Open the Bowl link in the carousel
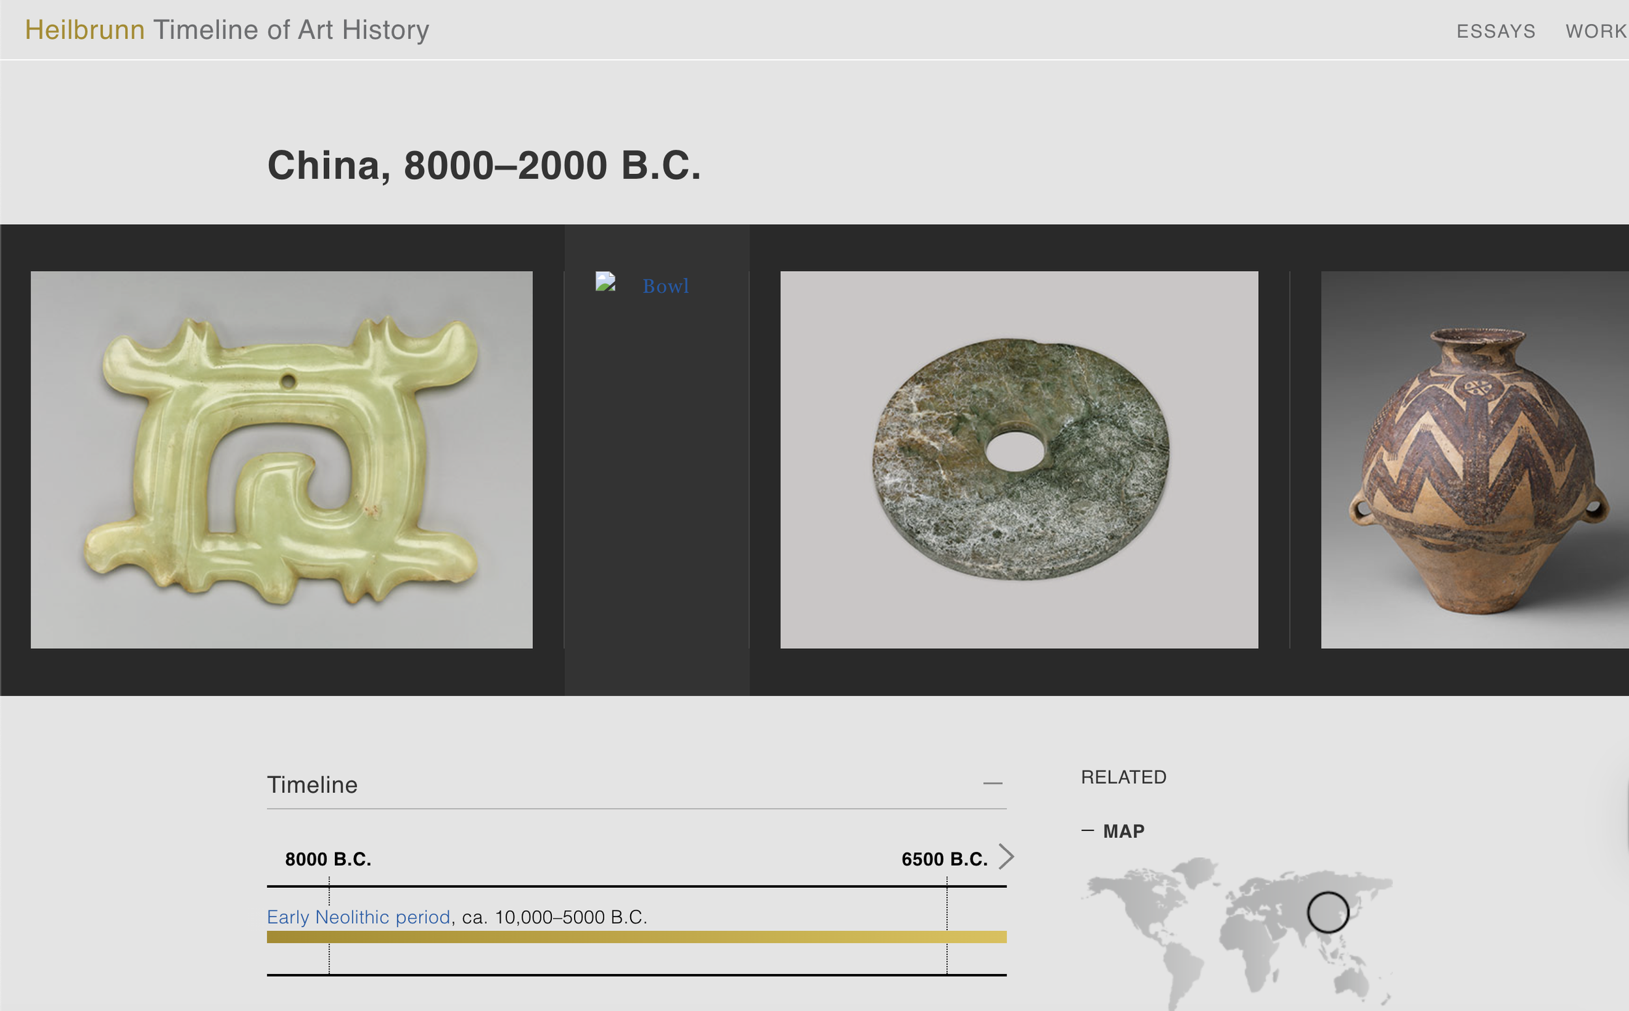This screenshot has width=1629, height=1011. tap(665, 286)
